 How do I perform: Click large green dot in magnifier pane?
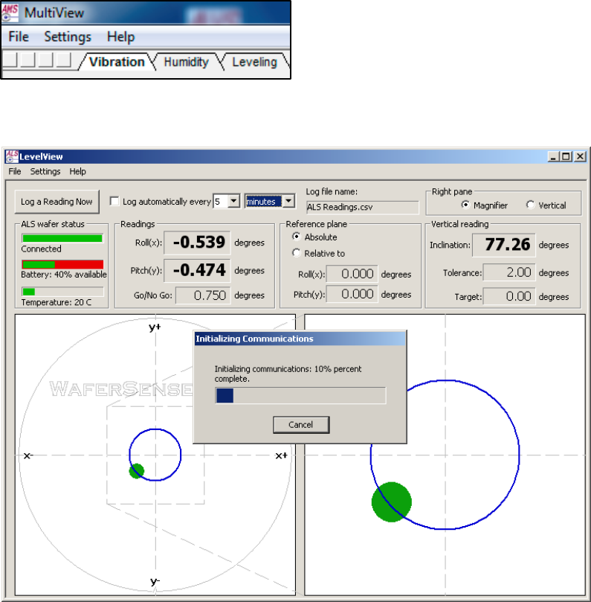pyautogui.click(x=392, y=502)
